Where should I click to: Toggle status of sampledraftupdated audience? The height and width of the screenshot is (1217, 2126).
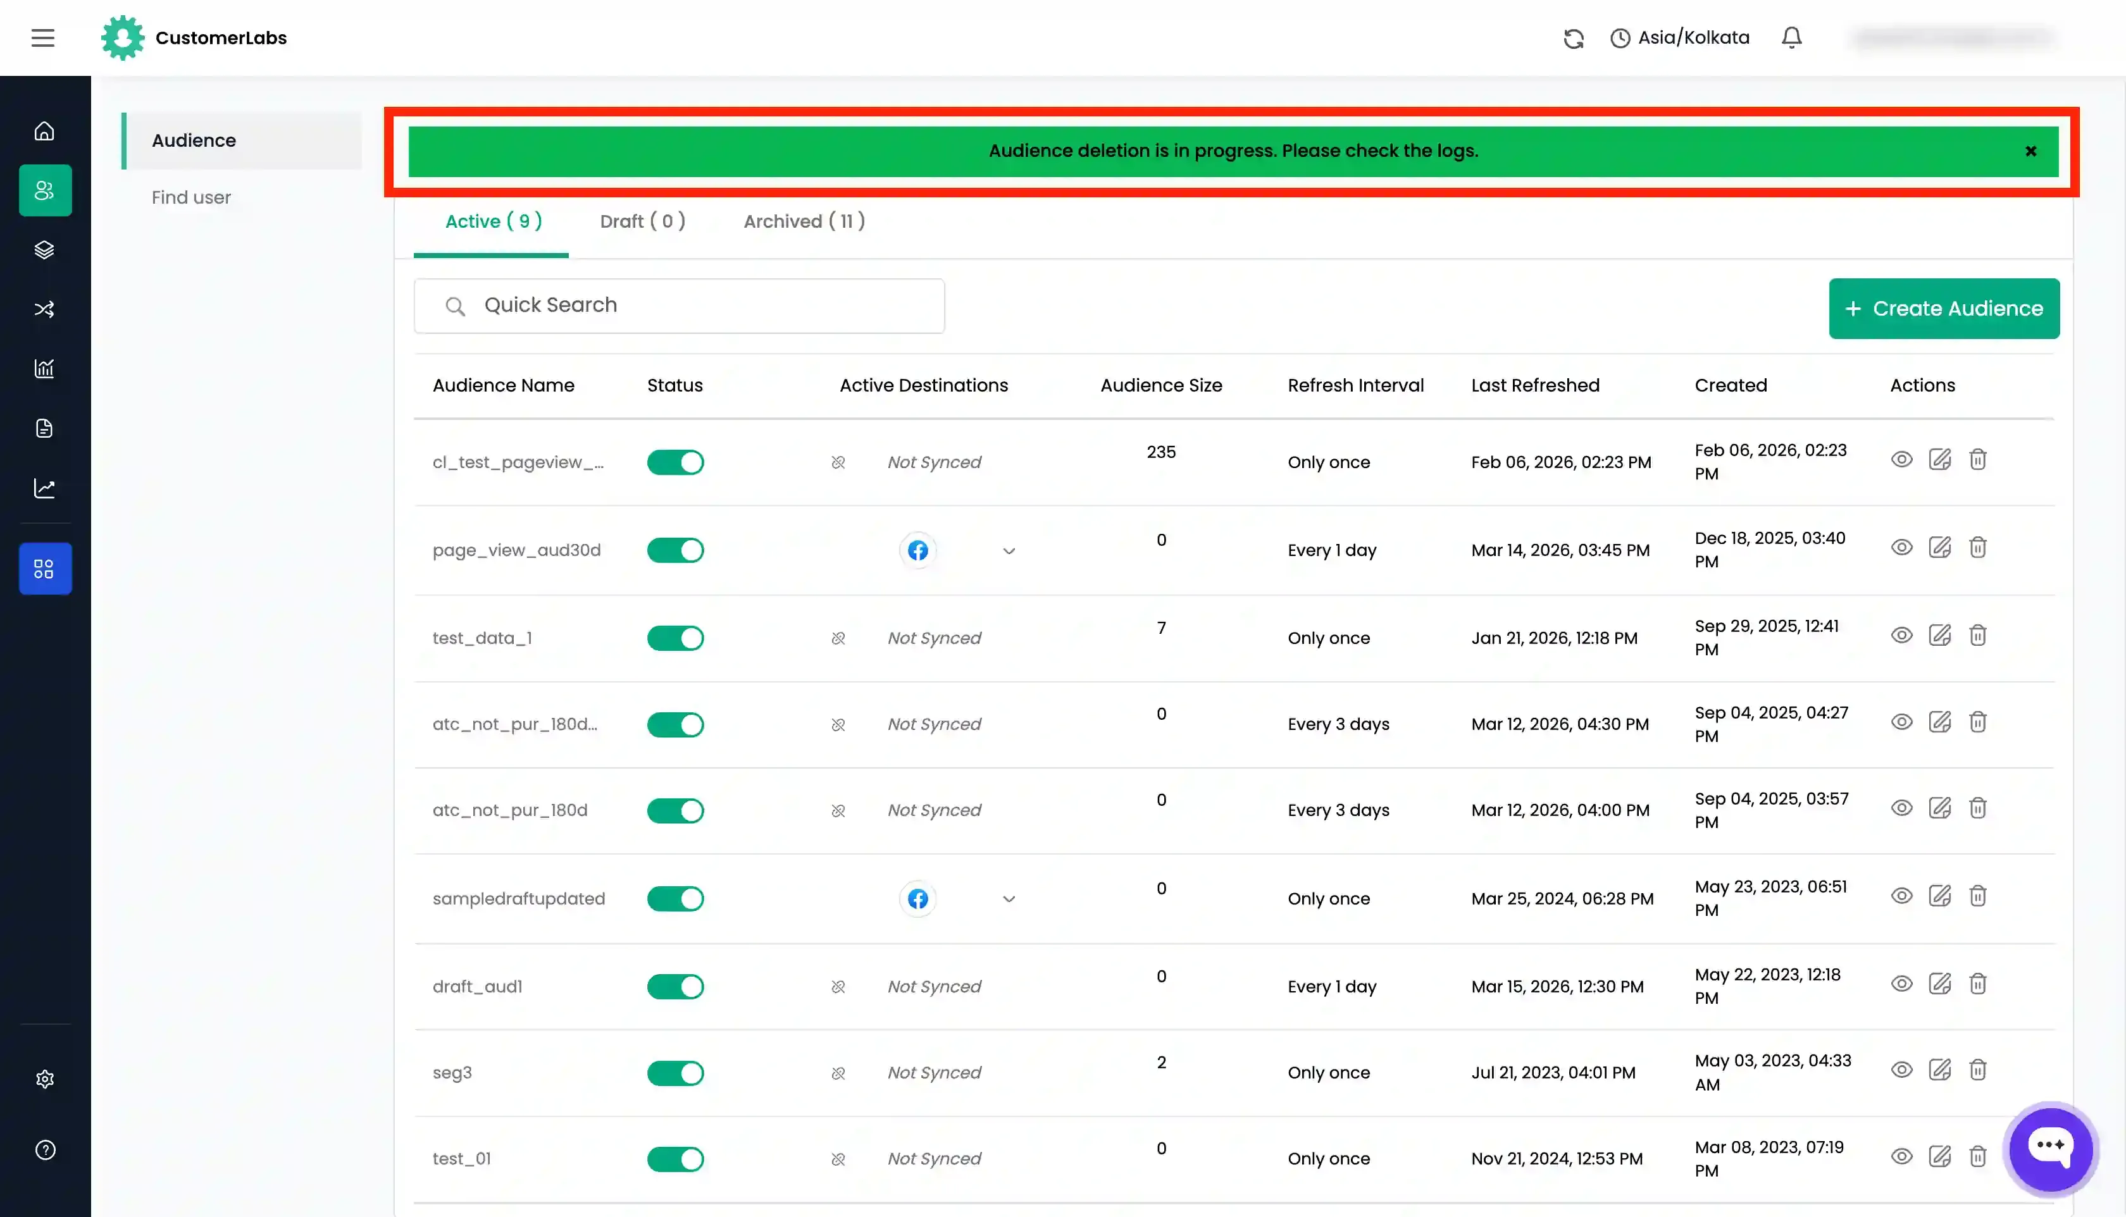click(676, 899)
